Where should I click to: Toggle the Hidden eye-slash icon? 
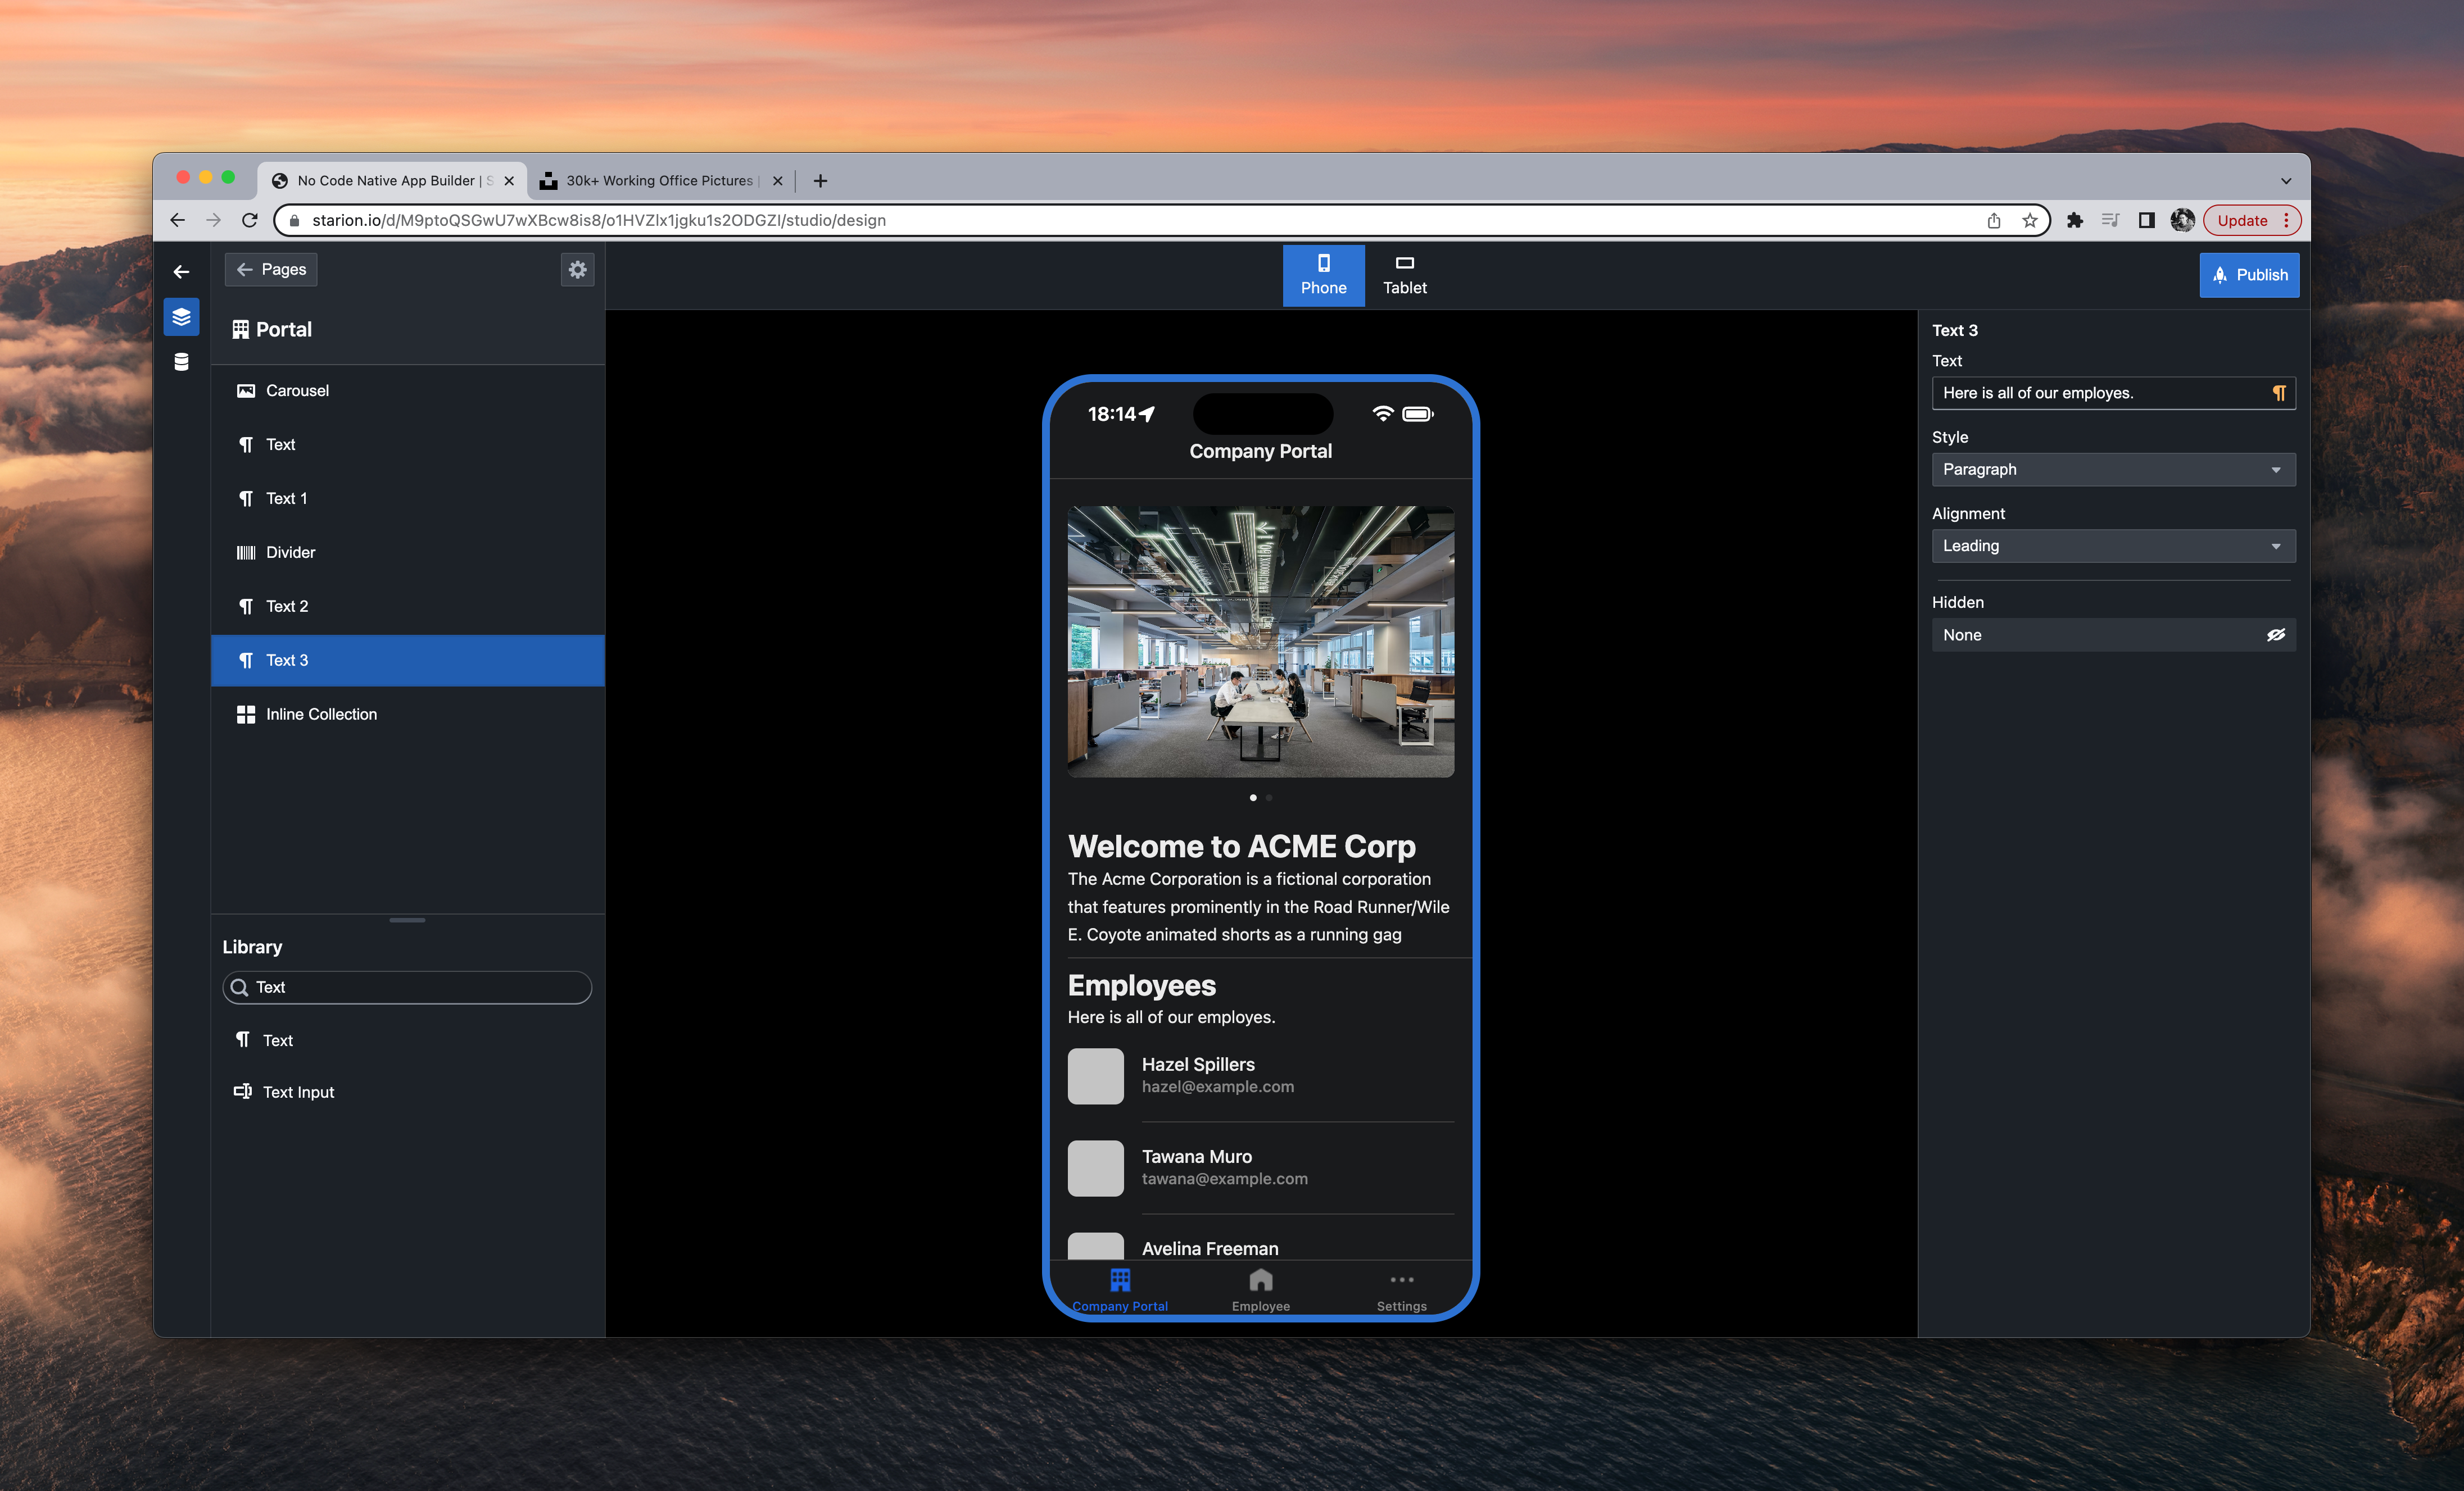(x=2276, y=635)
